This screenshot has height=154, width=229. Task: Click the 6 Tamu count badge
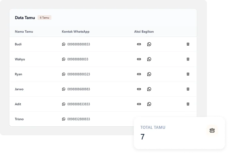coord(44,18)
